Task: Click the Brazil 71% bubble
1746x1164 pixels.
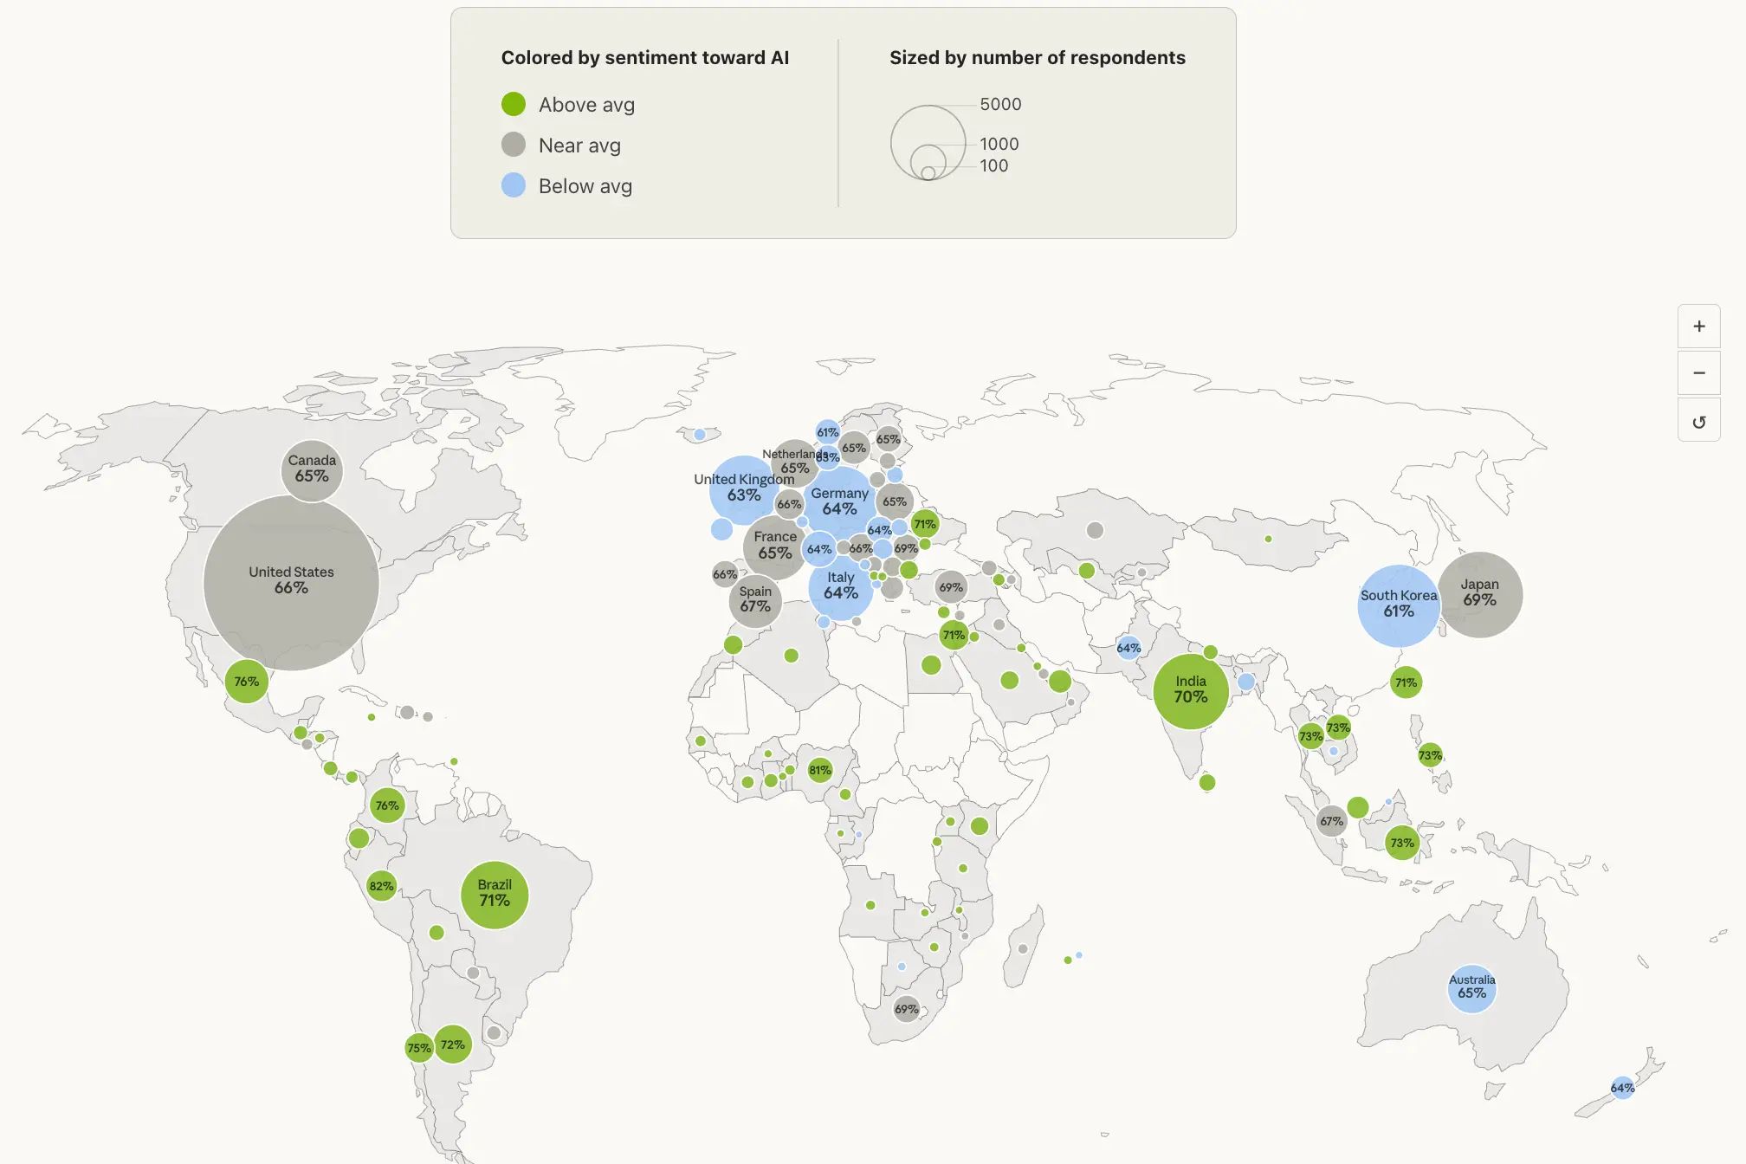Action: coord(495,894)
